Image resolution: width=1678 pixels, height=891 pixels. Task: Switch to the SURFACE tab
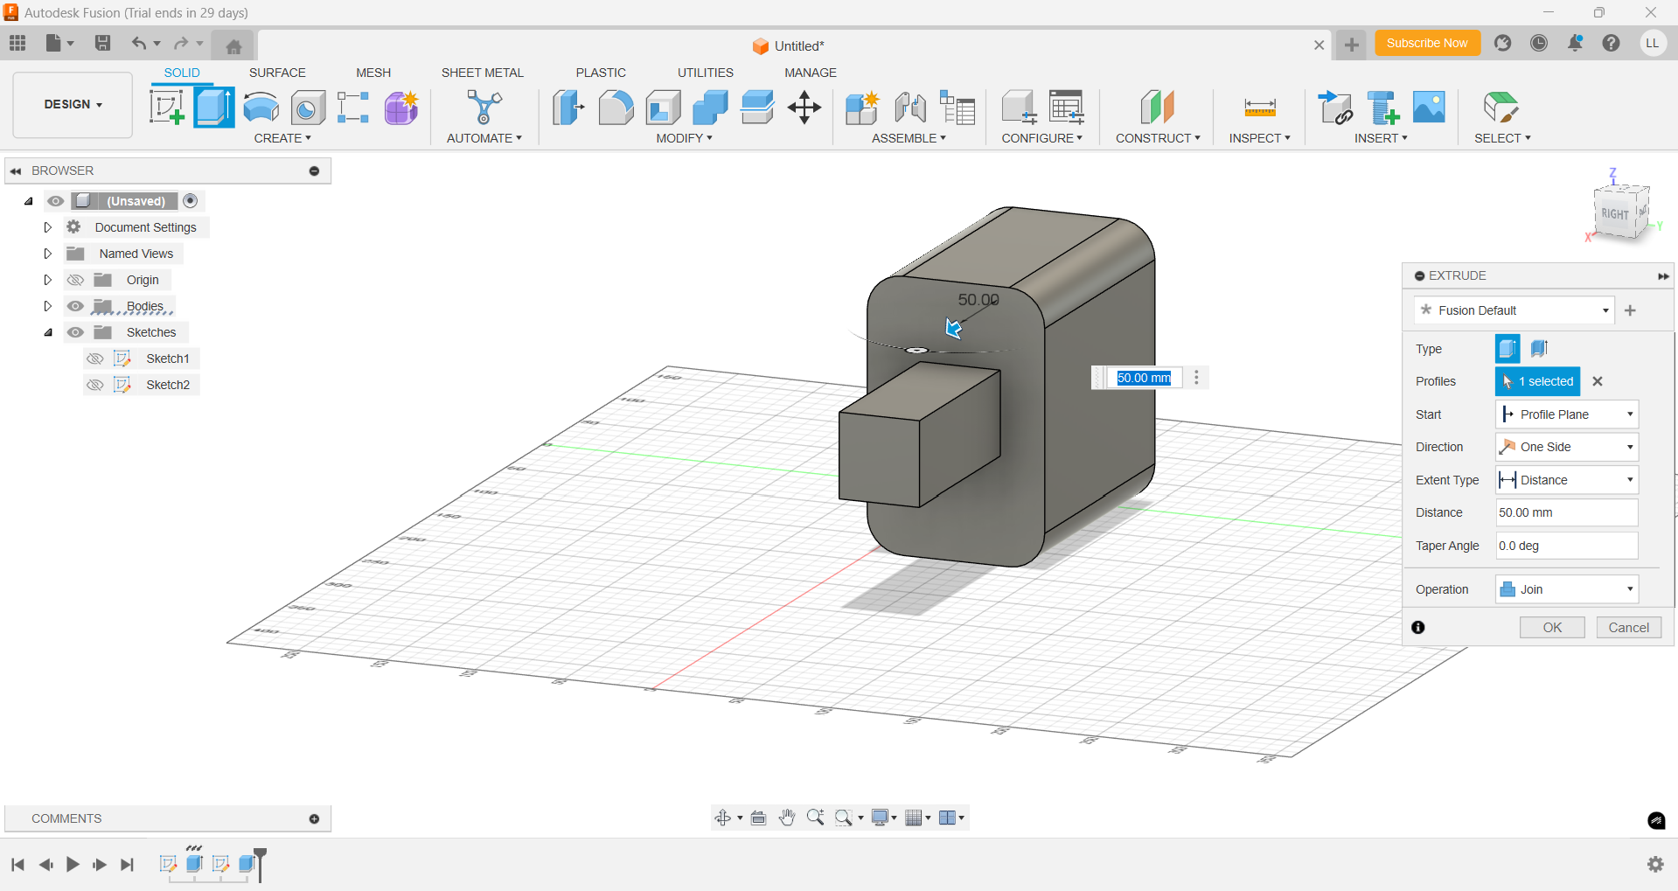(x=277, y=73)
